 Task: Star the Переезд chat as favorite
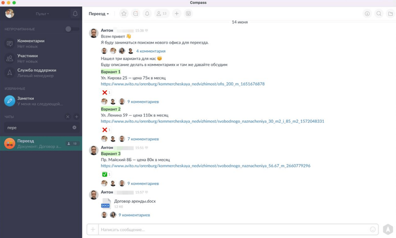(124, 14)
